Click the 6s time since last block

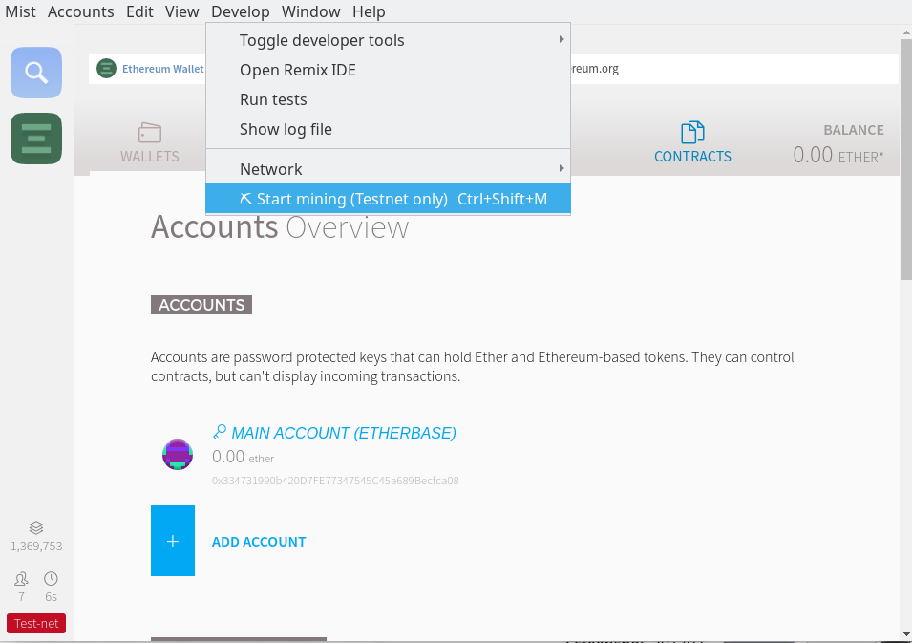coord(52,597)
